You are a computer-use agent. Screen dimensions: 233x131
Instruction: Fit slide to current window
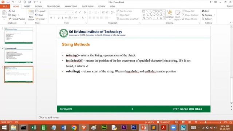click(x=230, y=122)
